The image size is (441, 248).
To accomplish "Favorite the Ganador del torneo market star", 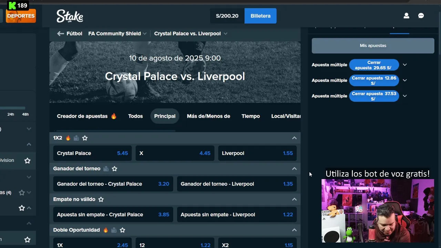I will pos(115,168).
